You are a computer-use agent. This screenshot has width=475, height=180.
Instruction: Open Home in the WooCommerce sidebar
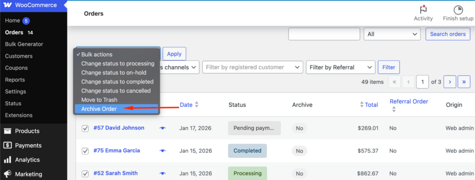tap(13, 20)
